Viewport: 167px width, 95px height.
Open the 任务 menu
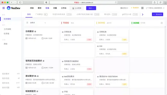click(x=47, y=8)
